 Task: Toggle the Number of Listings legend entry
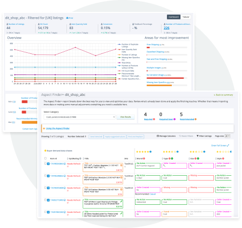[x=127, y=54]
